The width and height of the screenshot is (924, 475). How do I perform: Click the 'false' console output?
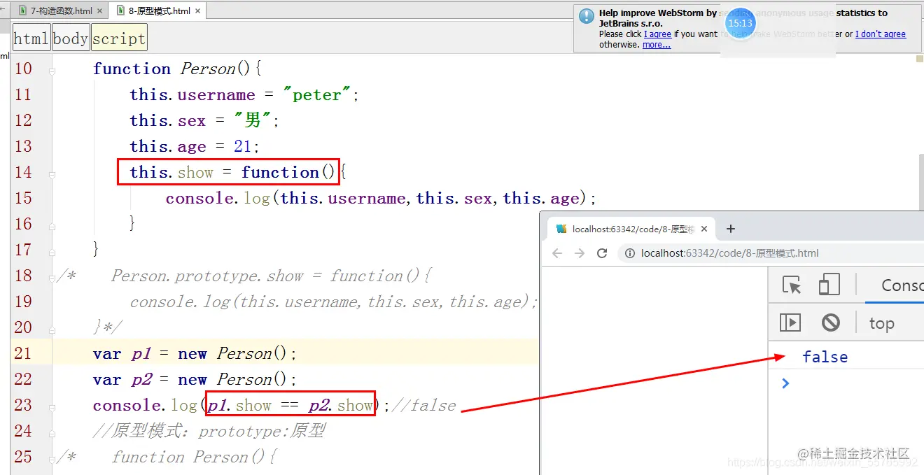pyautogui.click(x=825, y=357)
